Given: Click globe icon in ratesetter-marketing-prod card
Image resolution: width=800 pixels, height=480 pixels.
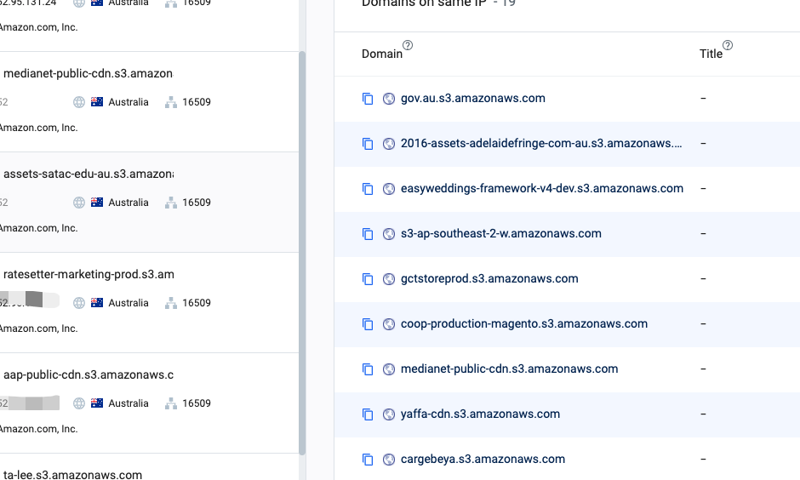Looking at the screenshot, I should point(79,303).
